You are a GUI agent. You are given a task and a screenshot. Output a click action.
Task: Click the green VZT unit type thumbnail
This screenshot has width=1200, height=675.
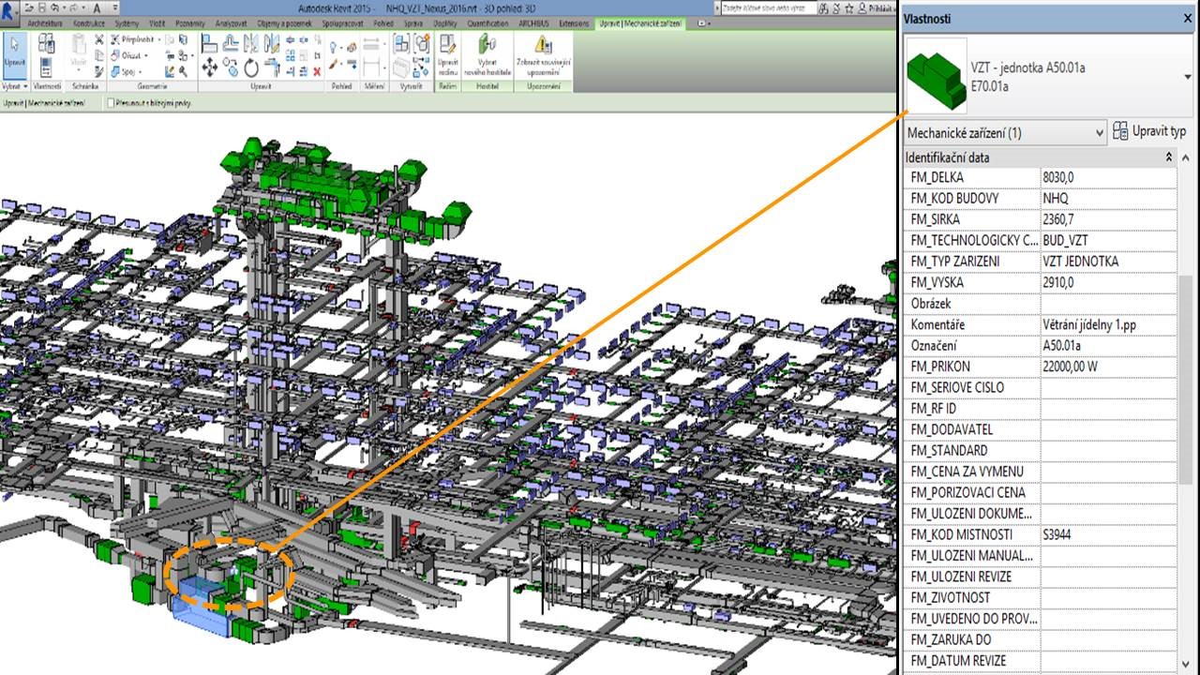[x=937, y=75]
